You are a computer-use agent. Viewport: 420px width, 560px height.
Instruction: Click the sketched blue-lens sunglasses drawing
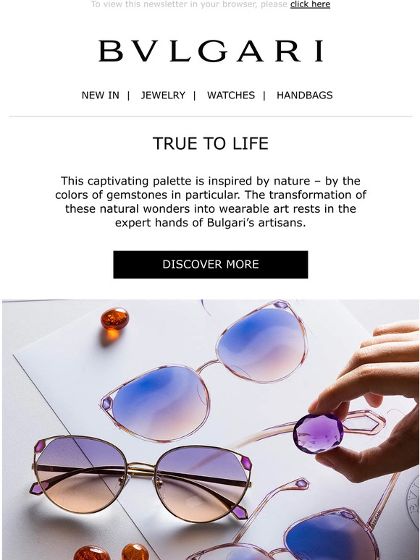[x=204, y=370]
